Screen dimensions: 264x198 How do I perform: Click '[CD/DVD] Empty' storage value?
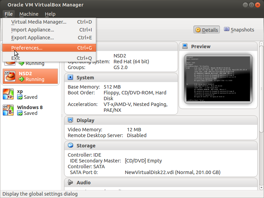tap(143, 161)
